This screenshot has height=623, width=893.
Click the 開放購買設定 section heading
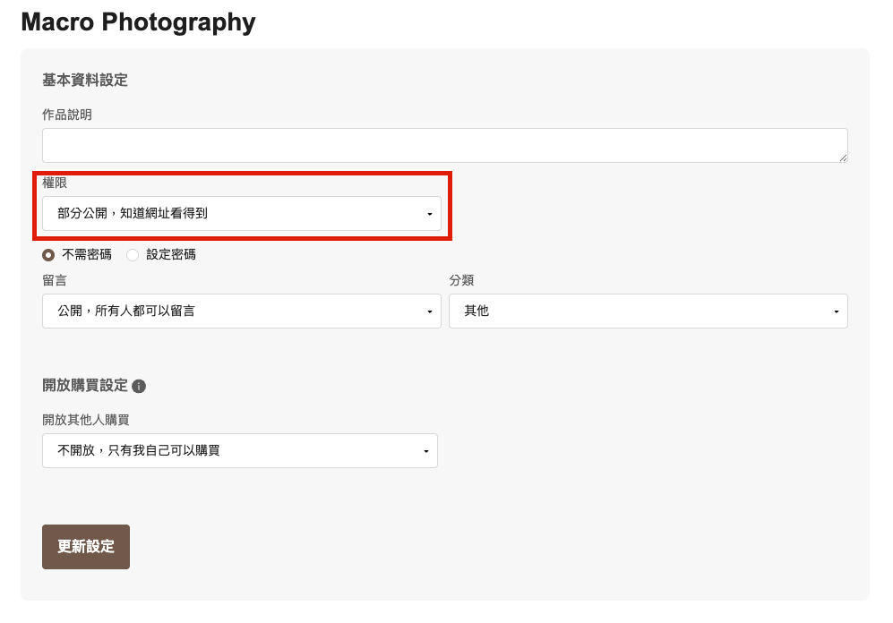click(85, 386)
